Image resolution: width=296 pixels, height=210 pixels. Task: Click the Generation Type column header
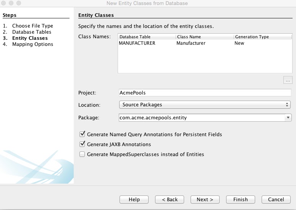coord(262,37)
